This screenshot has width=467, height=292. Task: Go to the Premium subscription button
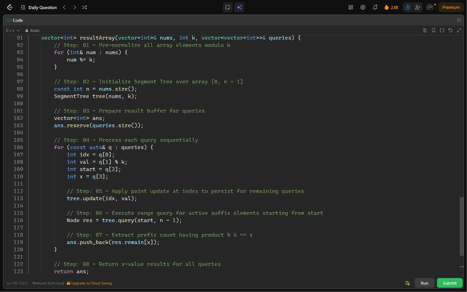coord(451,7)
